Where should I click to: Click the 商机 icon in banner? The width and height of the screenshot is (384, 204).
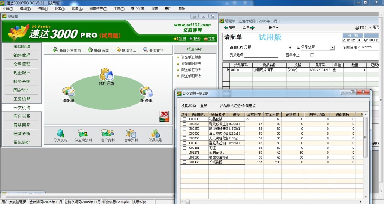[206, 39]
